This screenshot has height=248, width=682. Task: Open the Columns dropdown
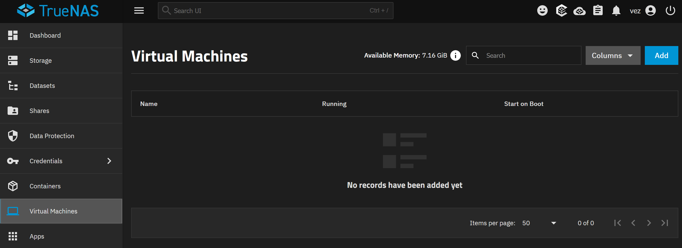coord(613,55)
